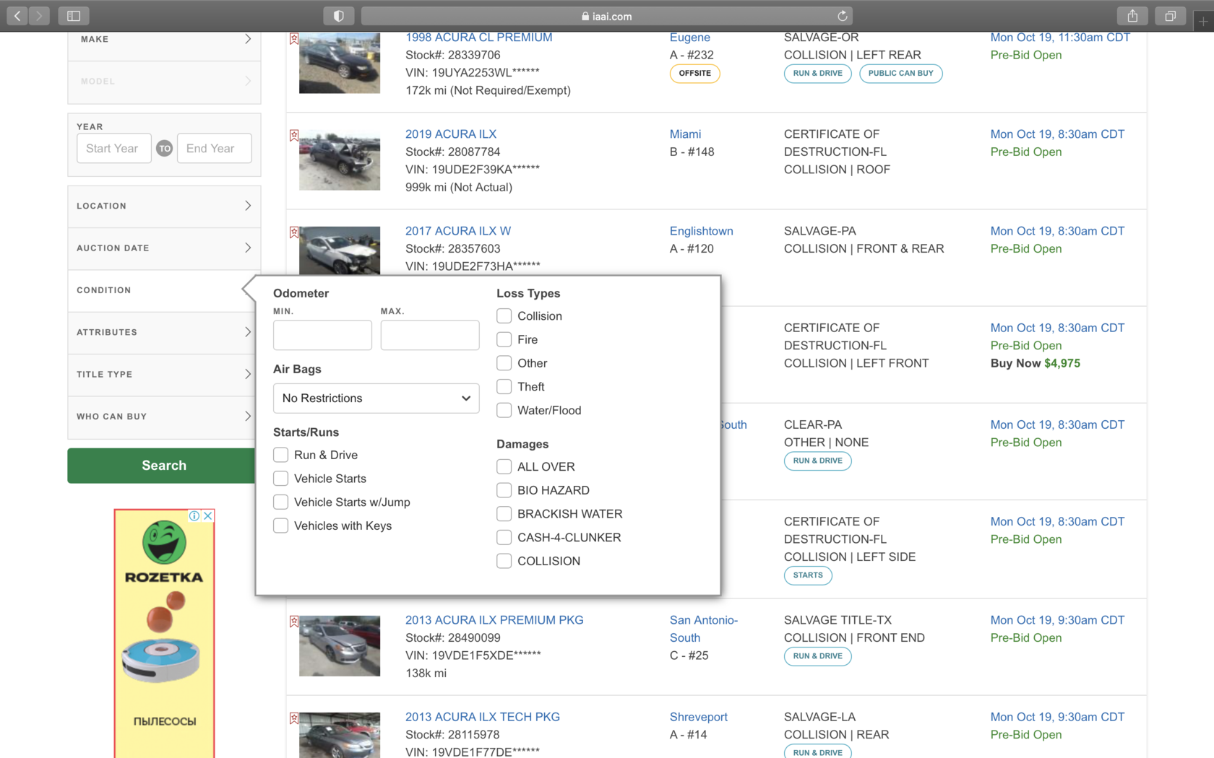The image size is (1214, 758).
Task: Click OFFSITE tag on Eugene listing
Action: tap(695, 74)
